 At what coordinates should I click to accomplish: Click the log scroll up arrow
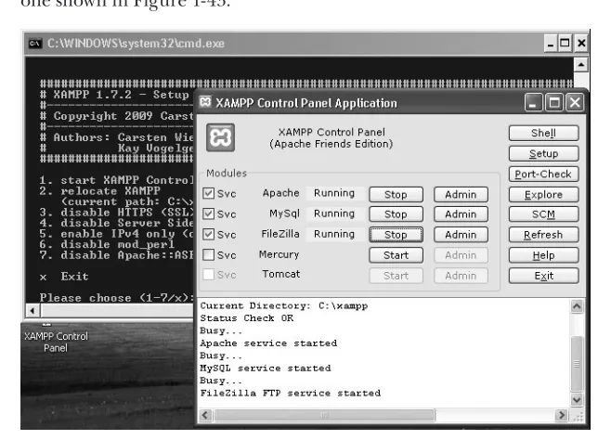coord(577,306)
